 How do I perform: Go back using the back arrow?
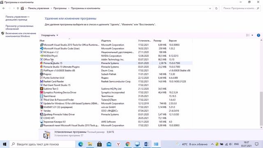[x=4, y=8]
